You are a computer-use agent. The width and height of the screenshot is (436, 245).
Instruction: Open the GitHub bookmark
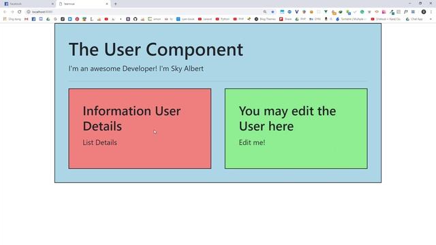coord(135,19)
